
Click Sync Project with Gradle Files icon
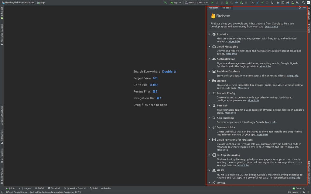(x=288, y=2)
